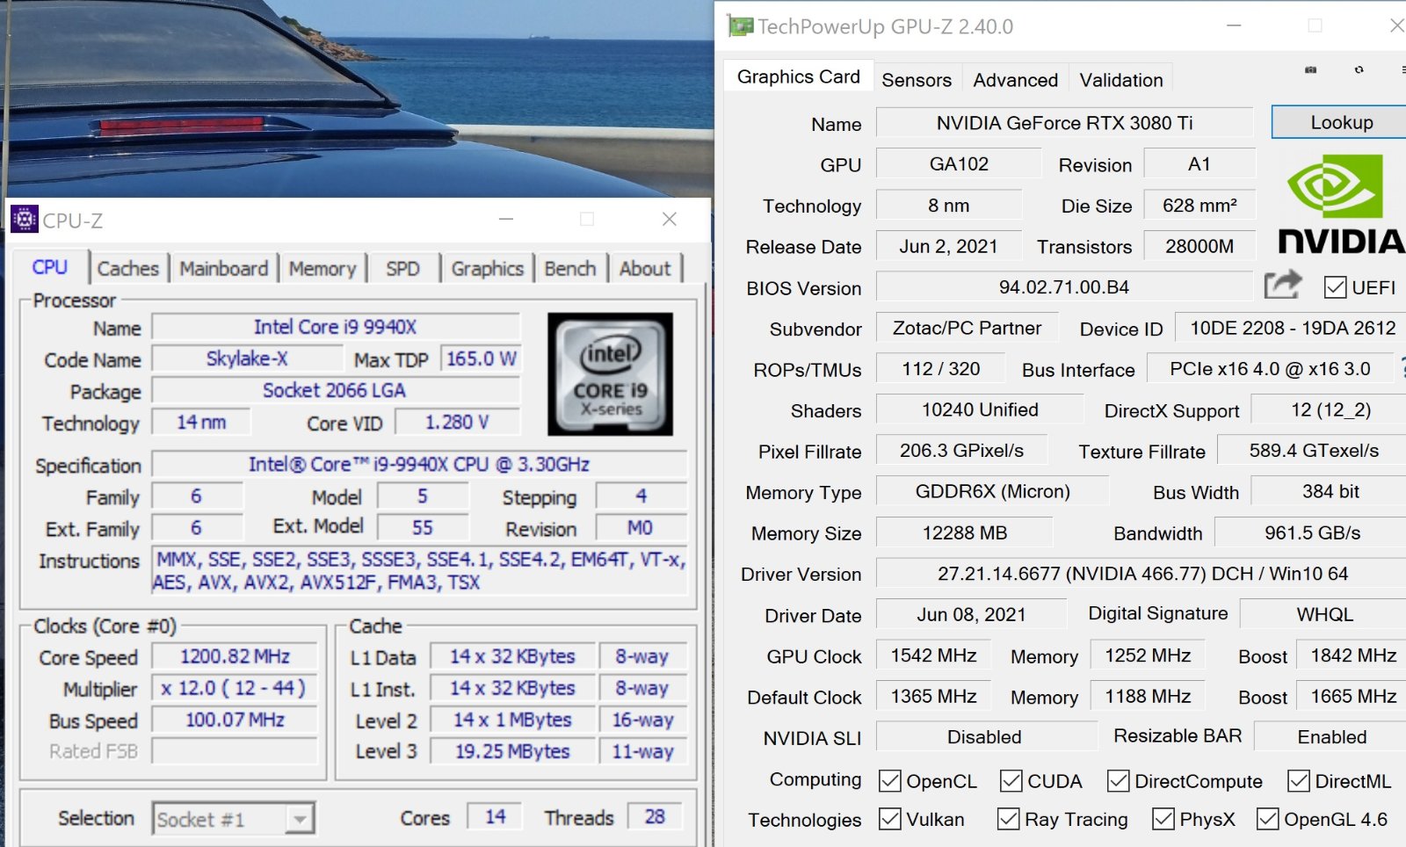Switch to the Sensors tab in GPU-Z
Screen dimensions: 1406x847
click(x=917, y=80)
